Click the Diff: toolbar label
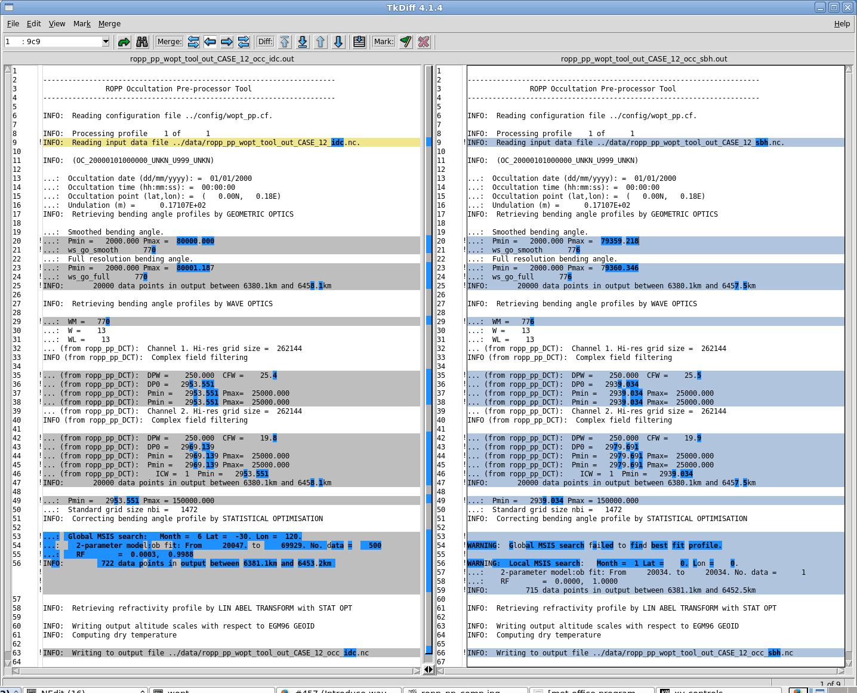This screenshot has height=693, width=857. (x=265, y=42)
